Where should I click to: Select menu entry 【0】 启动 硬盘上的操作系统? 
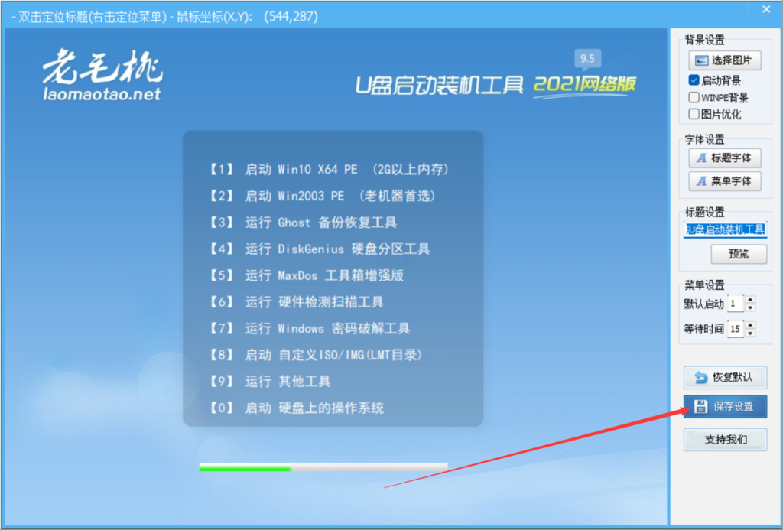pyautogui.click(x=296, y=408)
